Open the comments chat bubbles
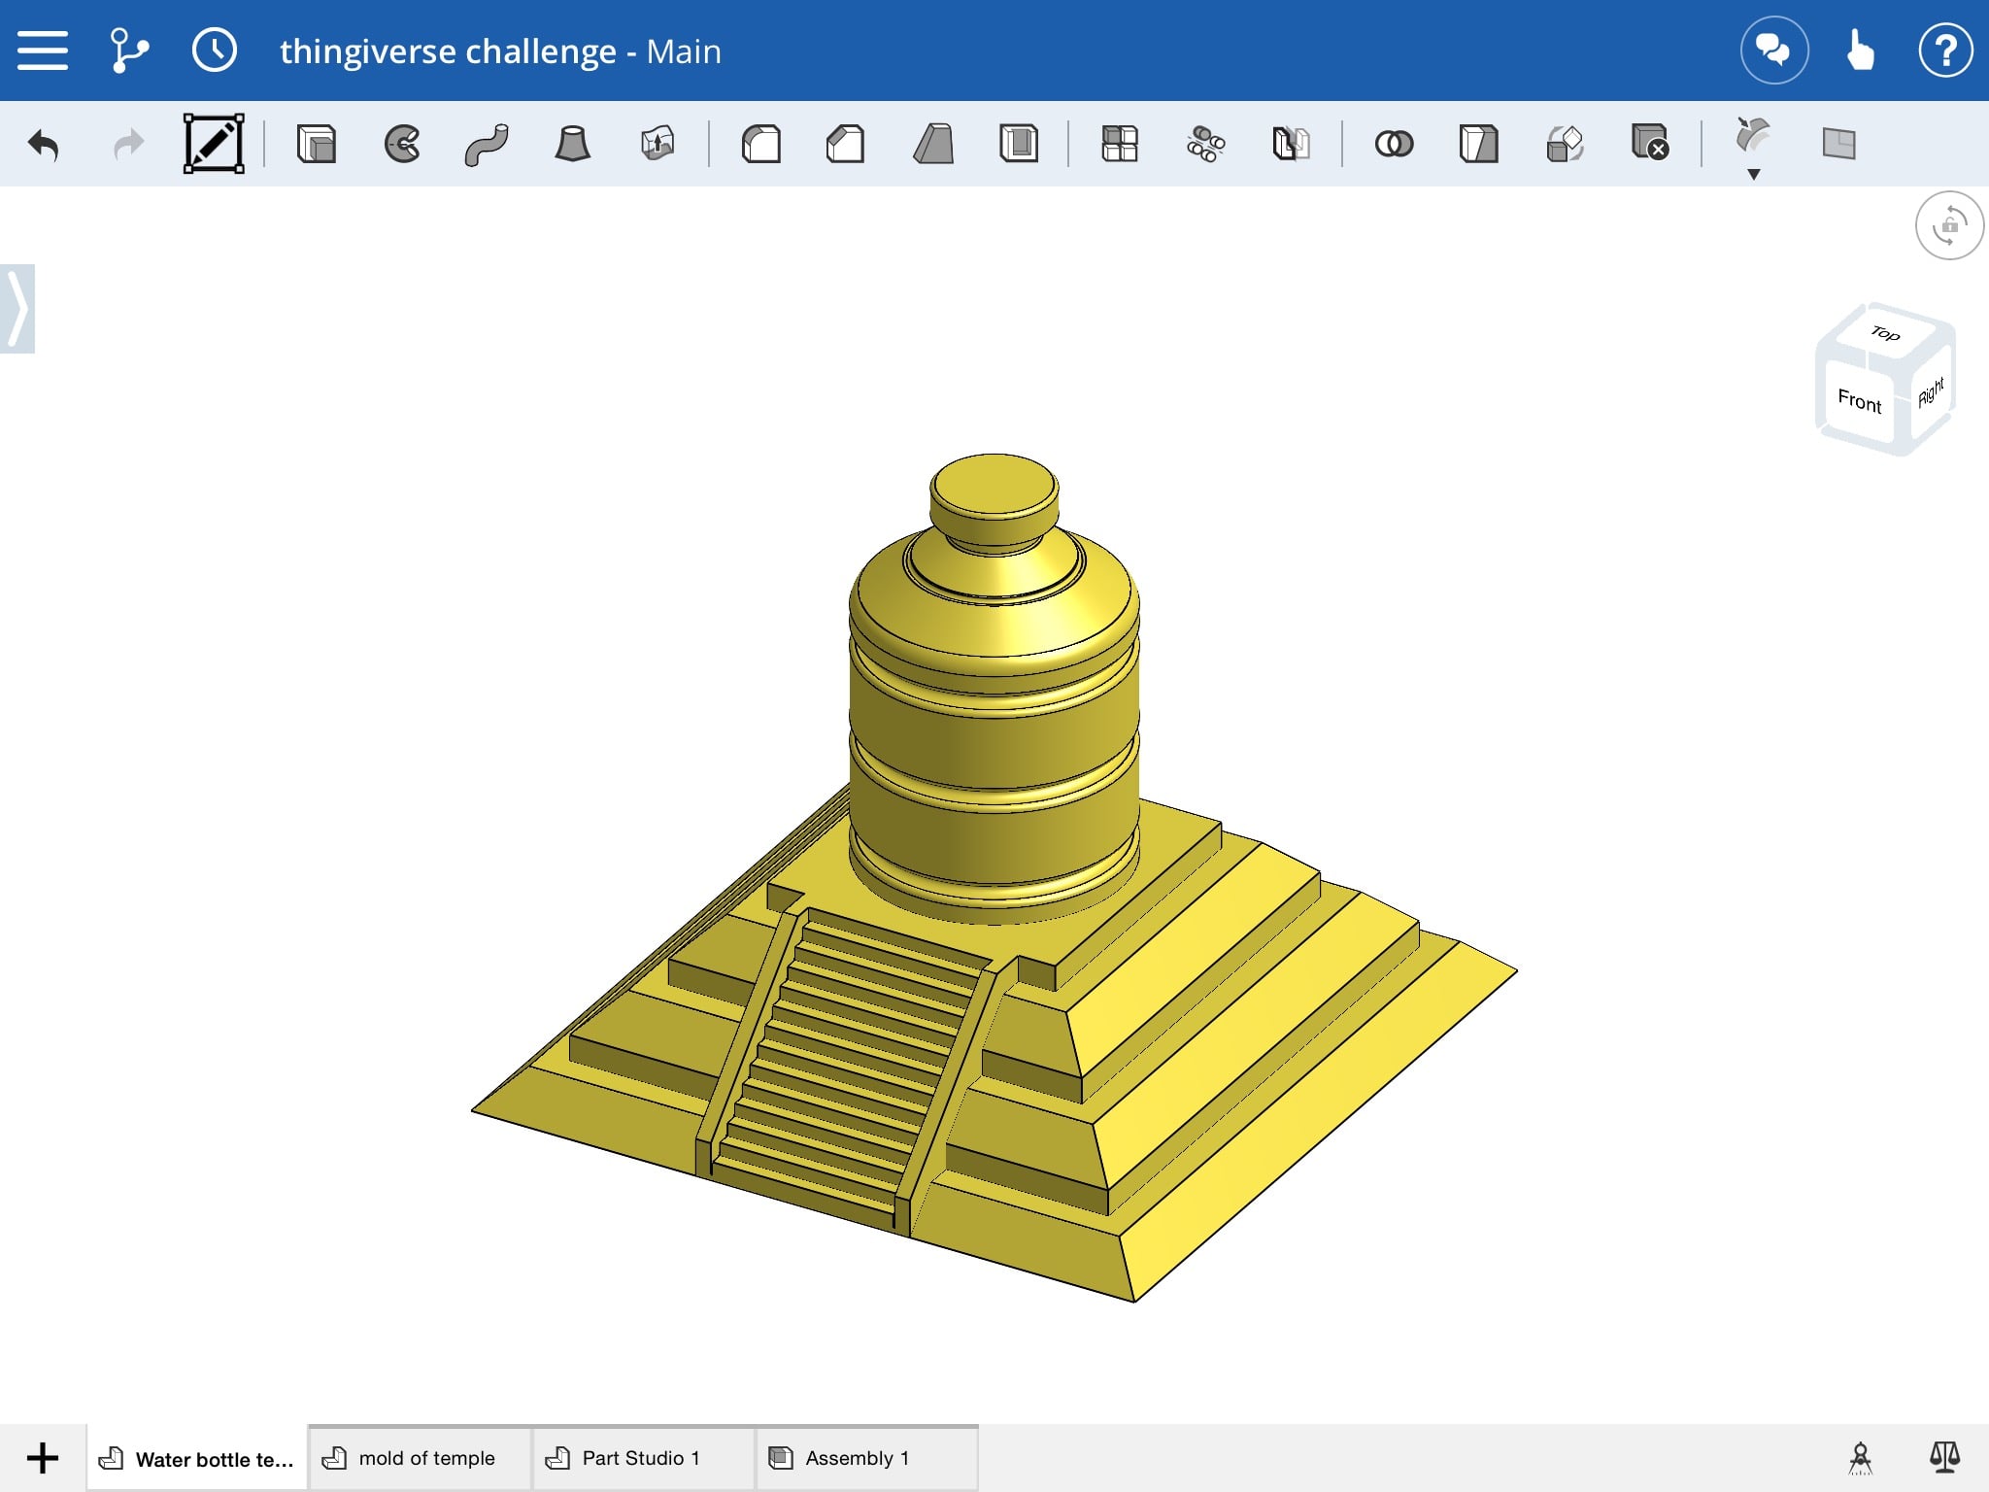1989x1492 pixels. click(x=1773, y=51)
